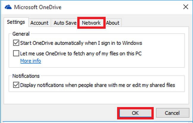This screenshot has width=193, height=123.
Task: Disable the Display notifications checkbox
Action: [16, 85]
